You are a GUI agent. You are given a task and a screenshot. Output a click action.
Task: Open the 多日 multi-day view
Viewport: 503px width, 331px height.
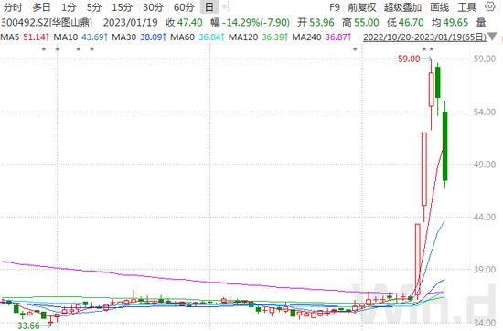[x=41, y=7]
